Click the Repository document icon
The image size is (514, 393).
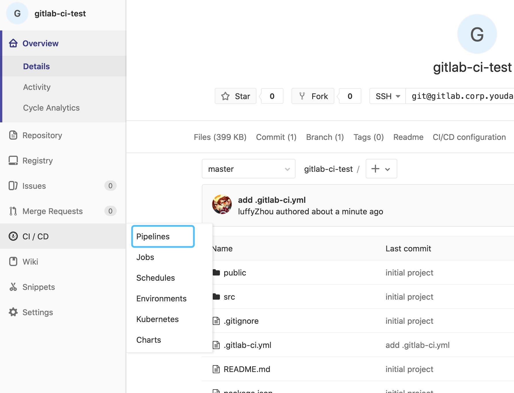[13, 135]
